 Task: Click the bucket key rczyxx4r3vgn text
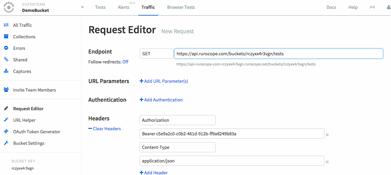click(x=23, y=168)
